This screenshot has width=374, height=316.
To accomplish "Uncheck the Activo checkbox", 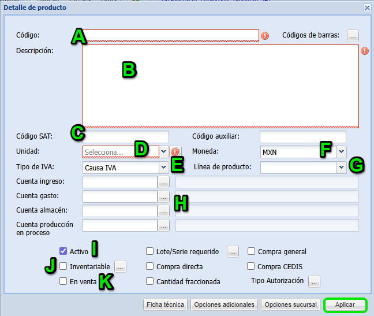I will 63,251.
